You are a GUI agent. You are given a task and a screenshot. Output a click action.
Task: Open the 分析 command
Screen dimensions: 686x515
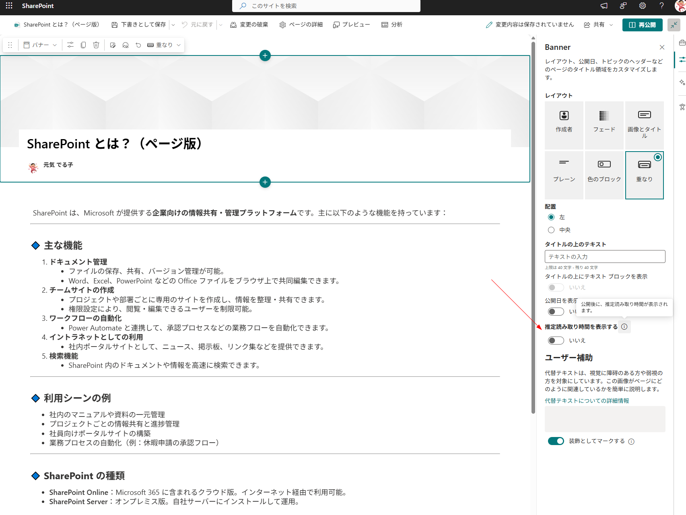pos(392,25)
